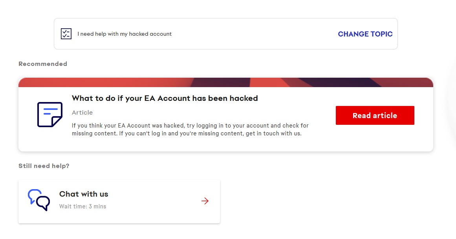Select the hacked EA Account article title
Screen dimensions: 456x239
(165, 98)
